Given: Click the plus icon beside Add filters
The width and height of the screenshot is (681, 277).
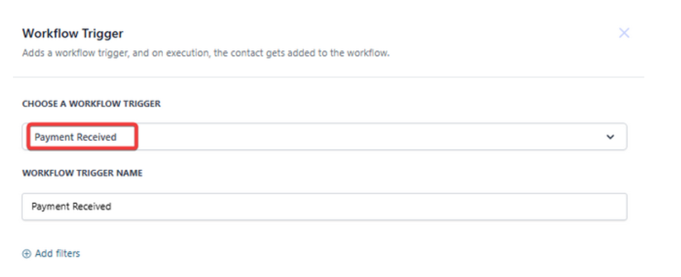Looking at the screenshot, I should pyautogui.click(x=27, y=254).
